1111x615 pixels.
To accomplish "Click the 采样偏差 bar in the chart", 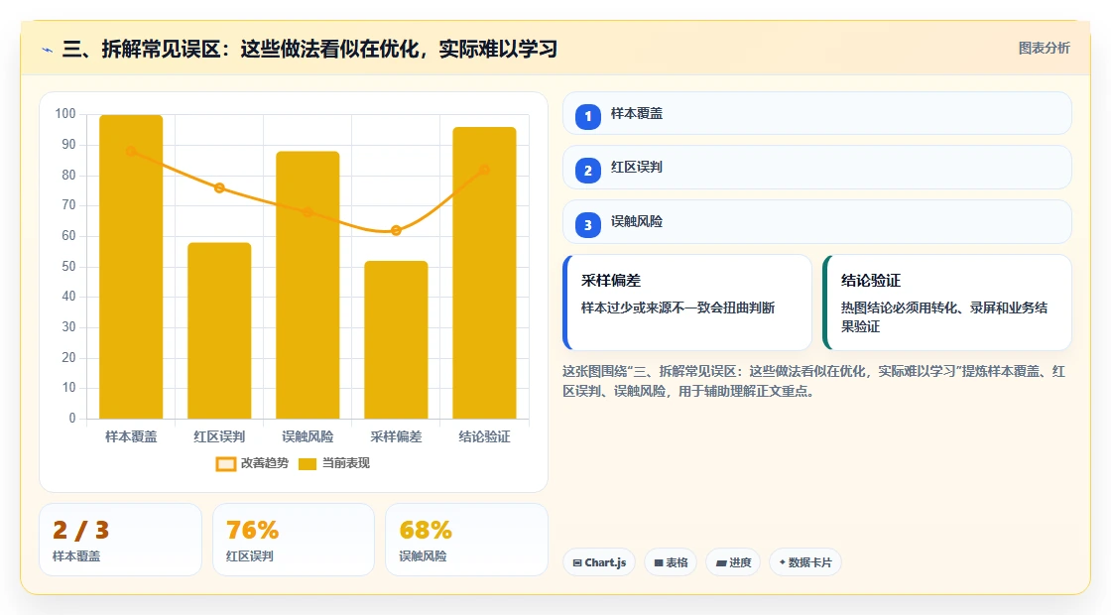I will point(396,340).
